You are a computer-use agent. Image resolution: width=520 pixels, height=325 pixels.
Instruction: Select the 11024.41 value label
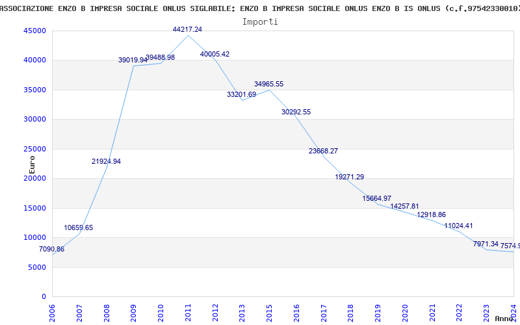pos(459,226)
